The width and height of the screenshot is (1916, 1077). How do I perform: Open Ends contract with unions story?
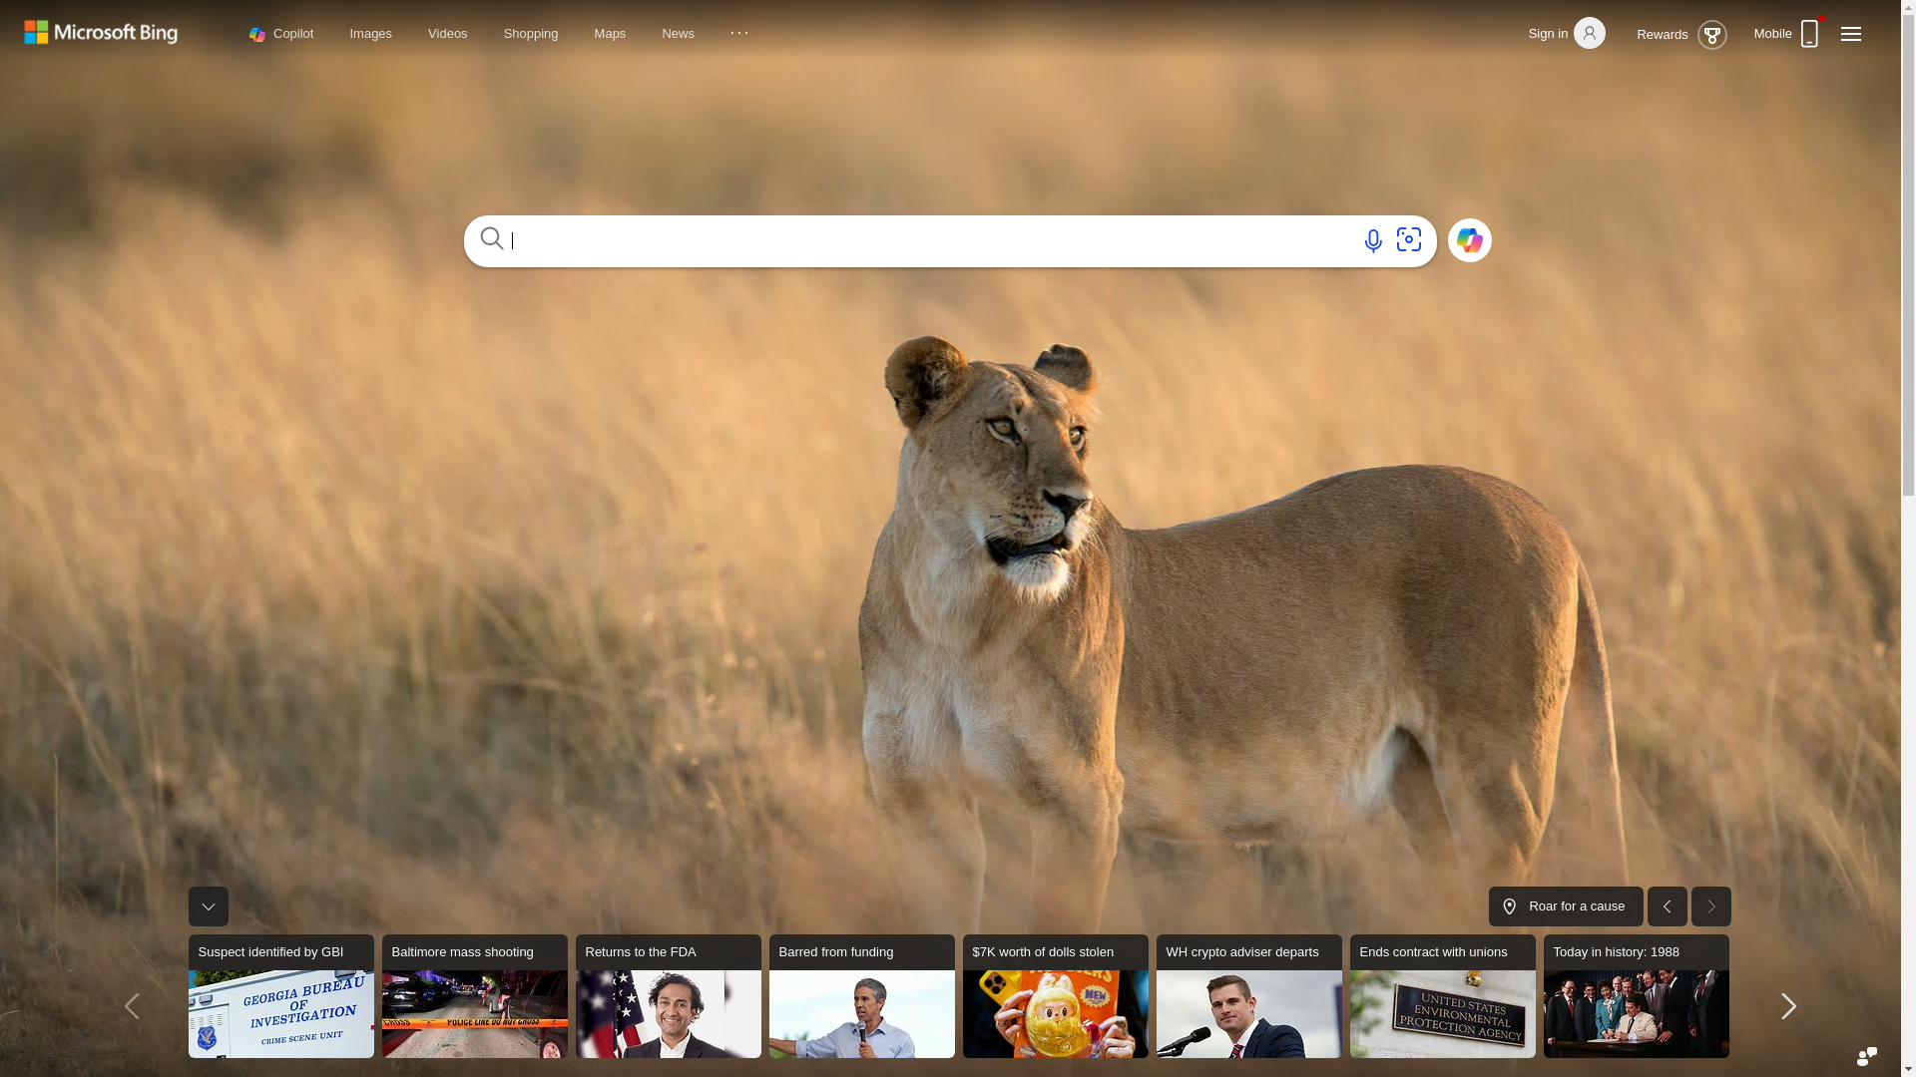(1443, 996)
